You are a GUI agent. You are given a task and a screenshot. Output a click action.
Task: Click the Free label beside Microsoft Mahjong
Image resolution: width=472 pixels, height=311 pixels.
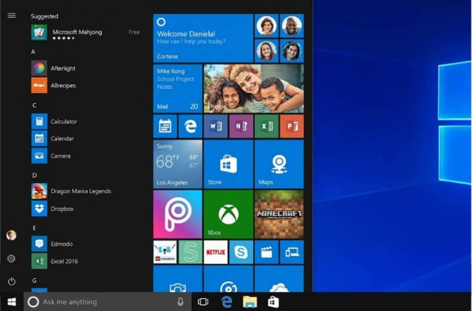134,32
